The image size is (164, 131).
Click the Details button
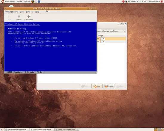tap(109, 86)
